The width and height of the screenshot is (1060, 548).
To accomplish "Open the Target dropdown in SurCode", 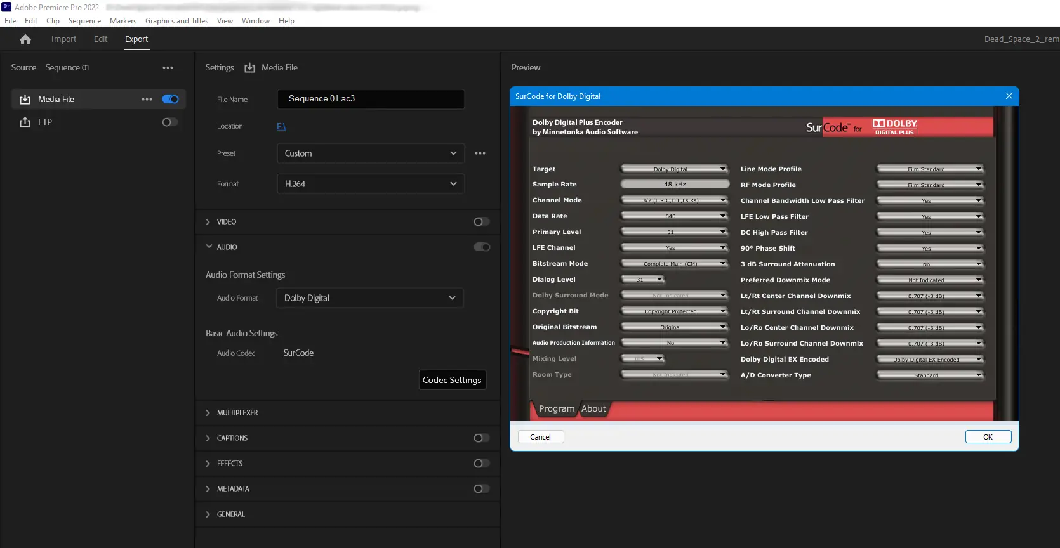I will tap(674, 169).
